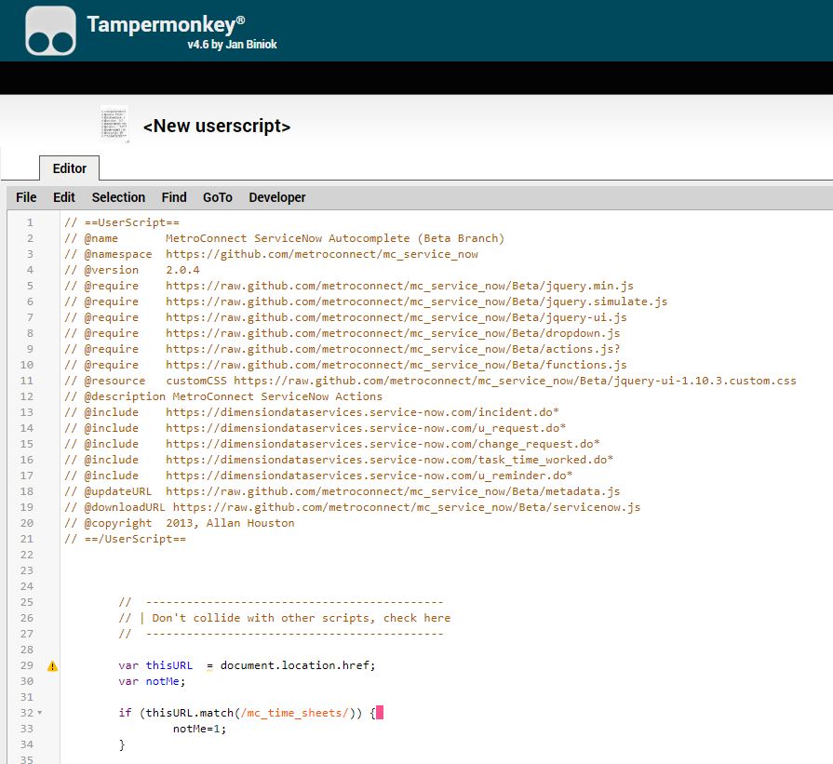
Task: Click the @version 2.0.4 line
Action: click(132, 270)
